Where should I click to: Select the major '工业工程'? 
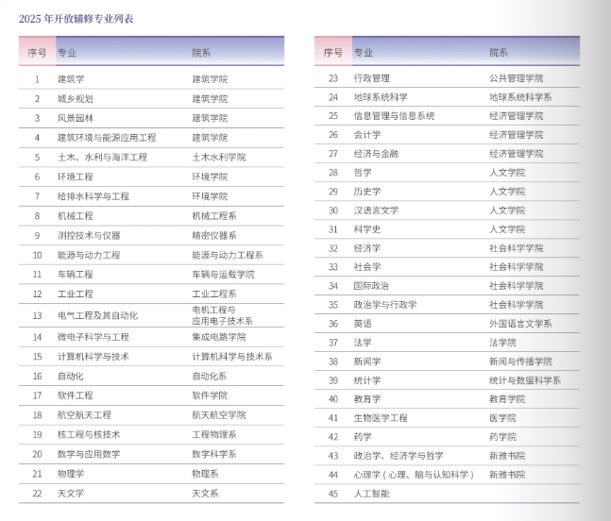coord(76,294)
